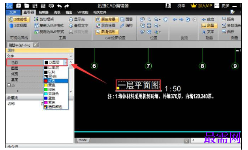Image resolution: width=248 pixels, height=150 pixels.
Task: Save the drawing with first floppy icon
Action: [x=35, y=6]
